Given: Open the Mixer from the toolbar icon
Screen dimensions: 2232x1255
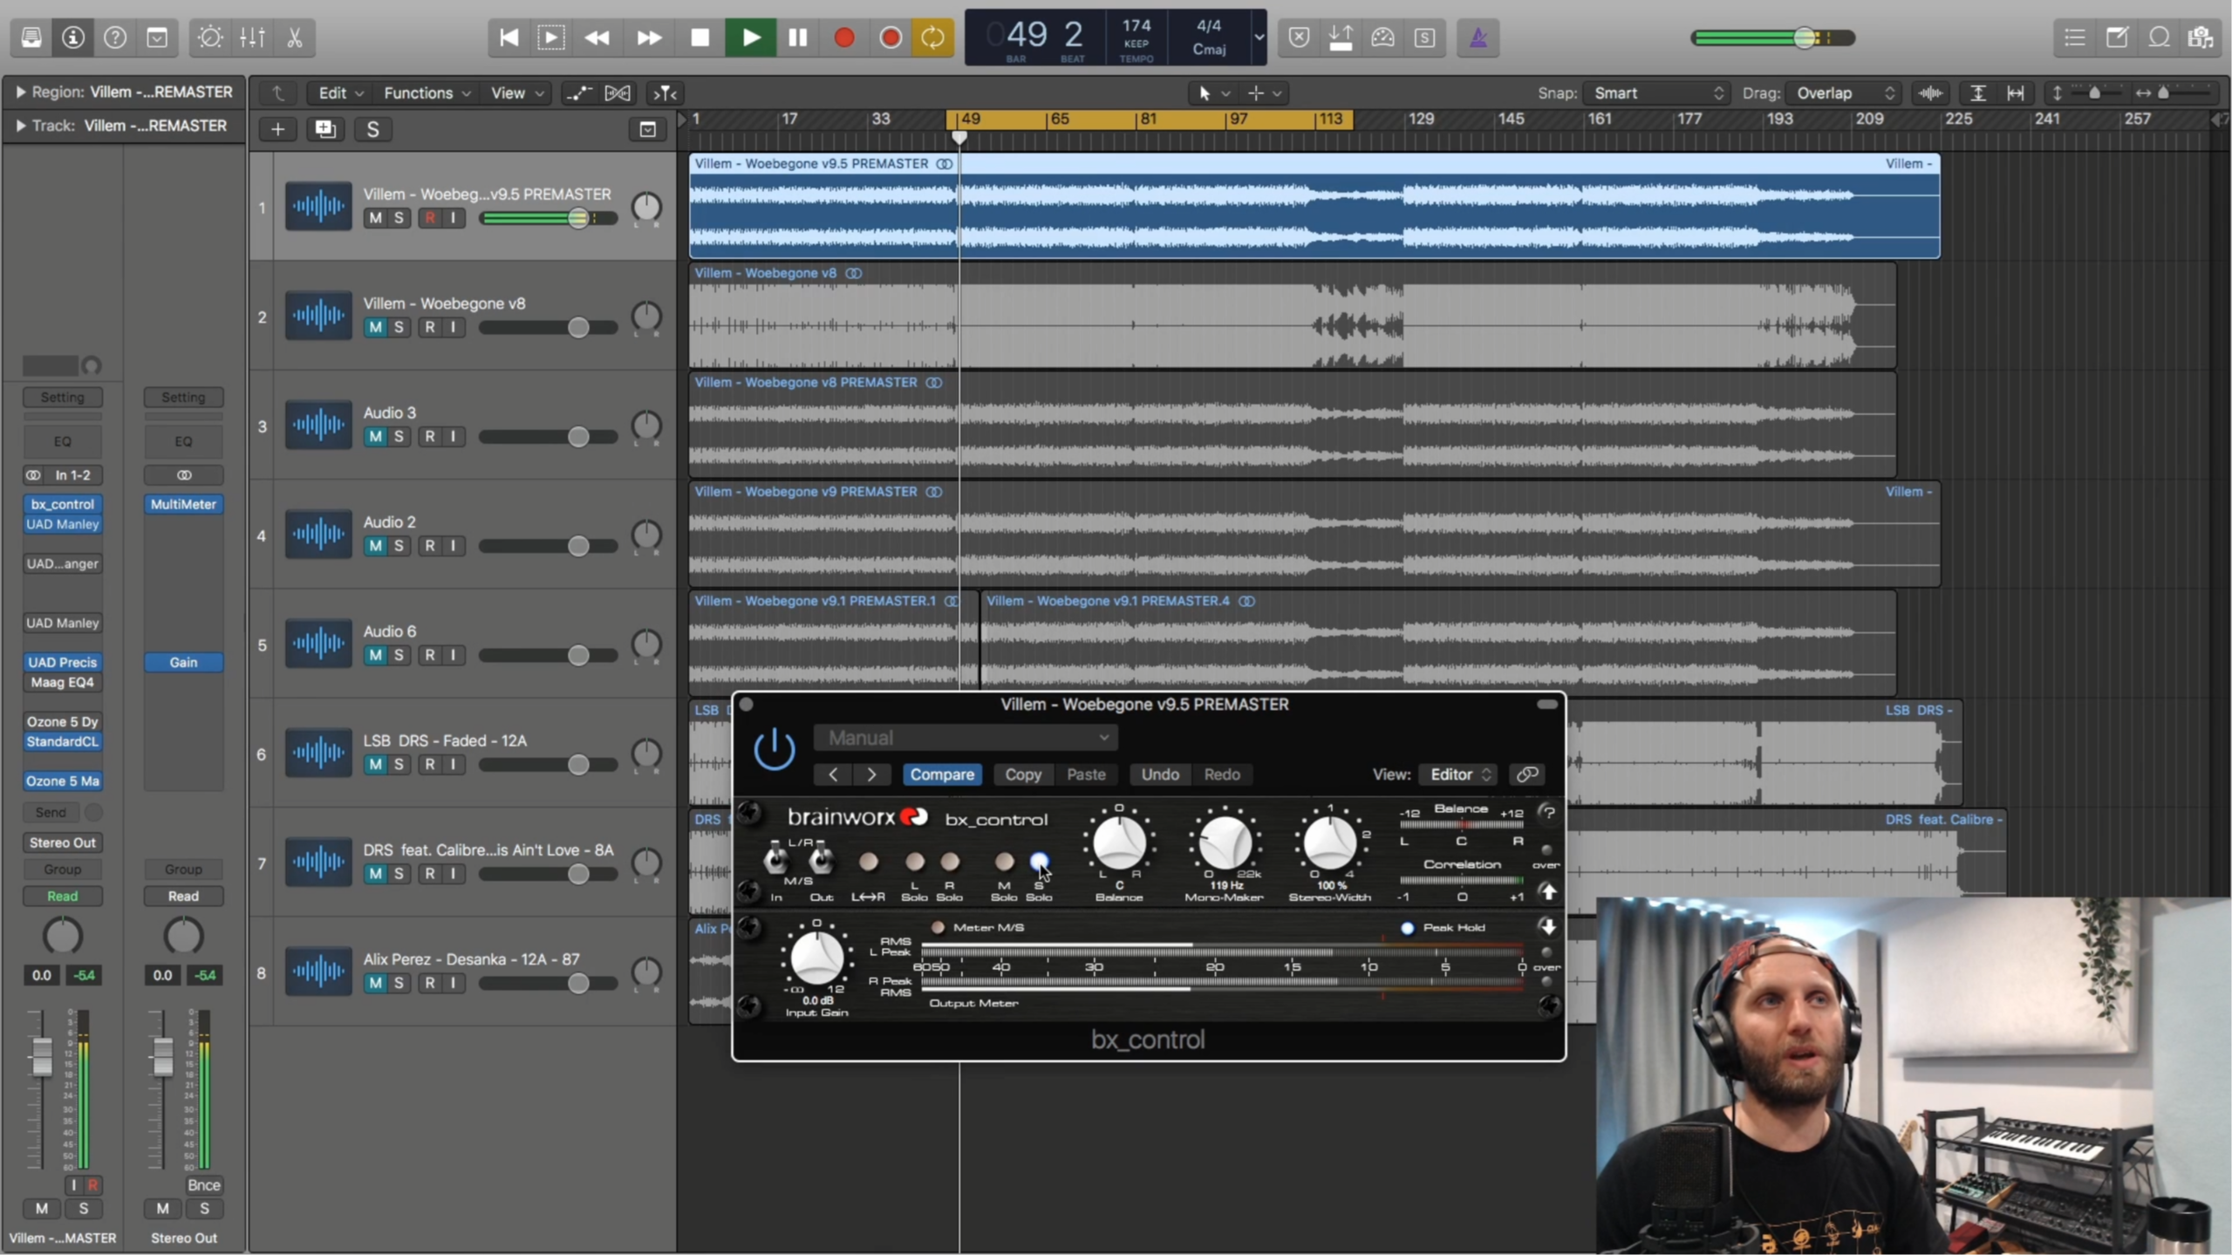Looking at the screenshot, I should (x=252, y=38).
